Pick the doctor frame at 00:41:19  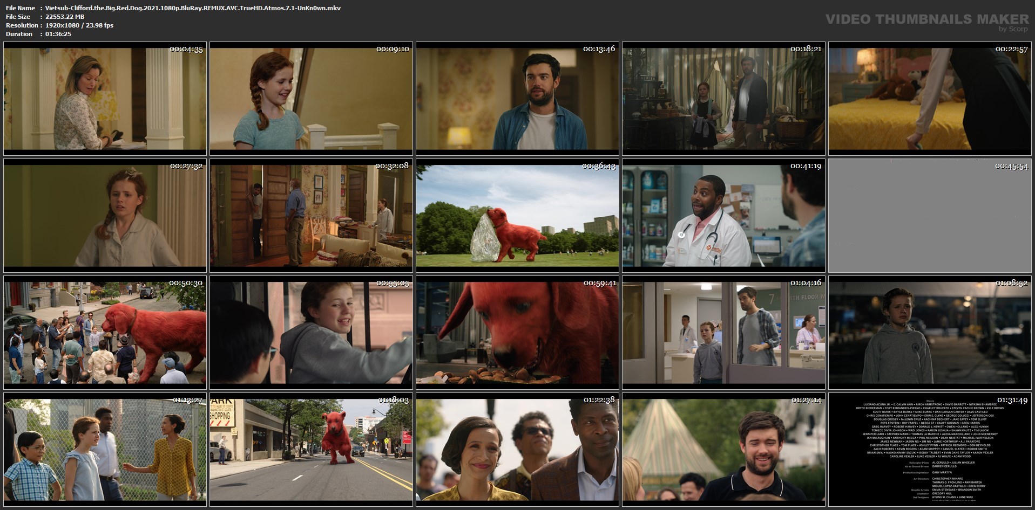point(724,216)
